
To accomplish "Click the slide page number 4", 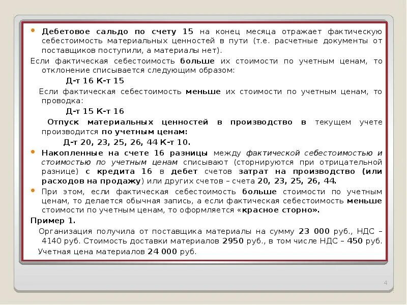I will coord(386,283).
